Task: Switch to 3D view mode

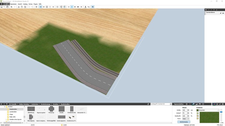Action: (40, 7)
